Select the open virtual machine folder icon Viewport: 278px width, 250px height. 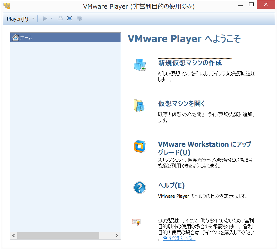coord(140,105)
